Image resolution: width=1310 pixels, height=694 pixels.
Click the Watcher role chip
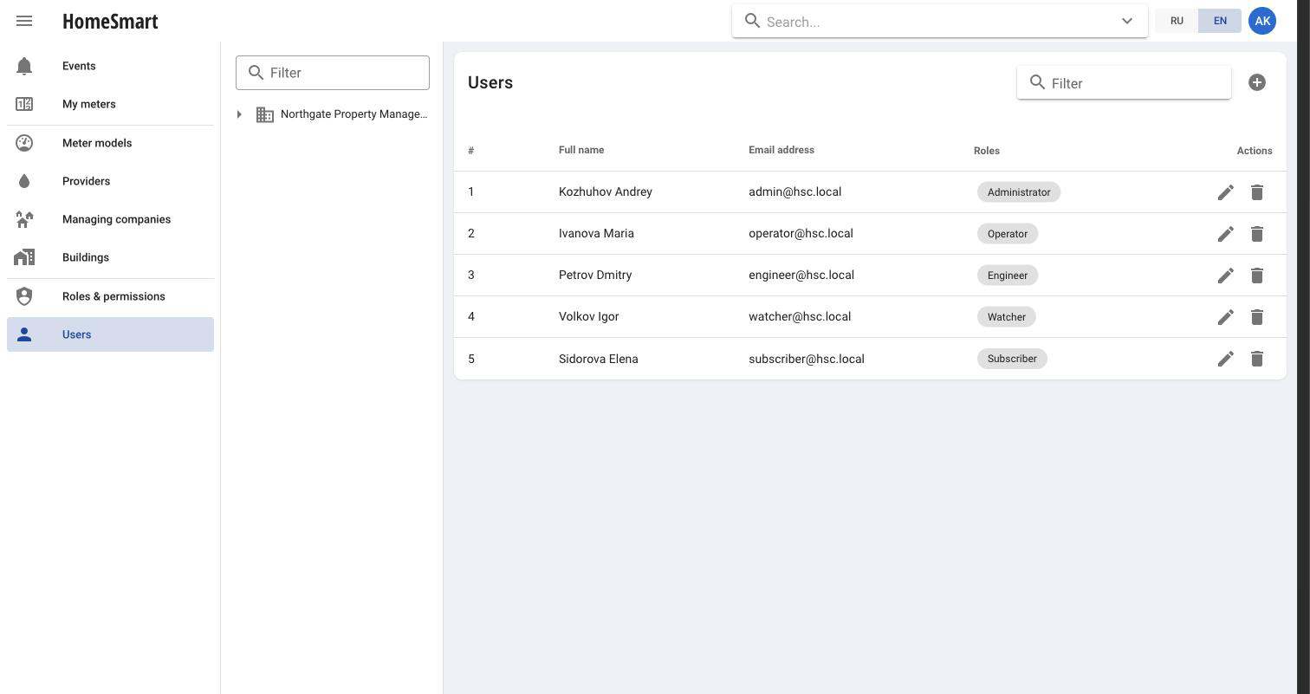[1007, 317]
